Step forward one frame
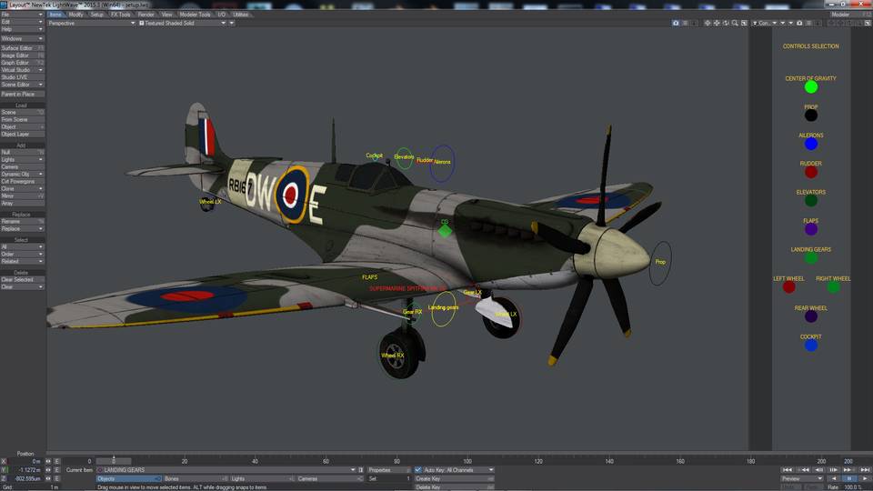 833,470
